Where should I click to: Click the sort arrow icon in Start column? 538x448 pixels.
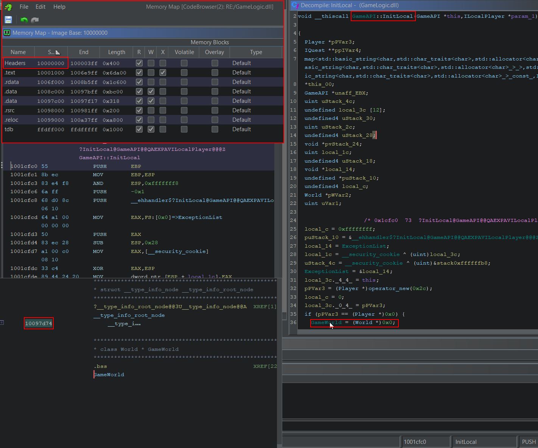coord(58,52)
